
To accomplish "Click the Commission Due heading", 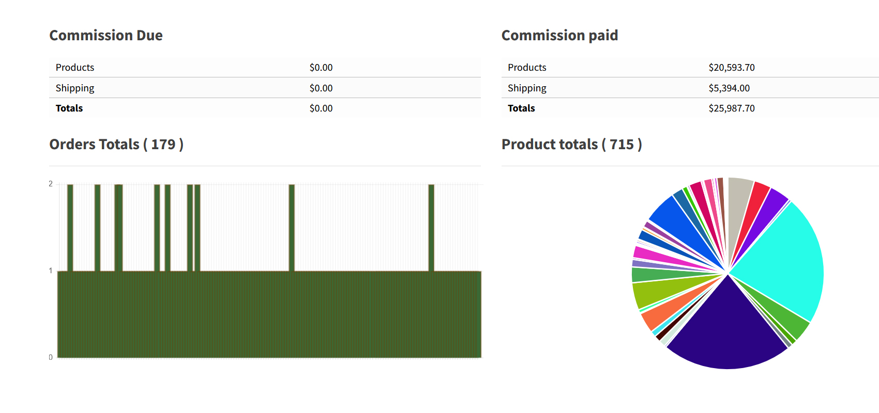I will point(106,36).
